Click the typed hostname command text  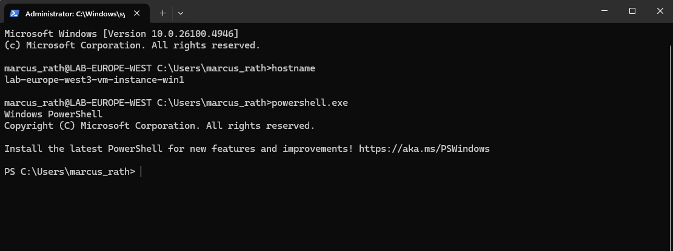point(293,68)
